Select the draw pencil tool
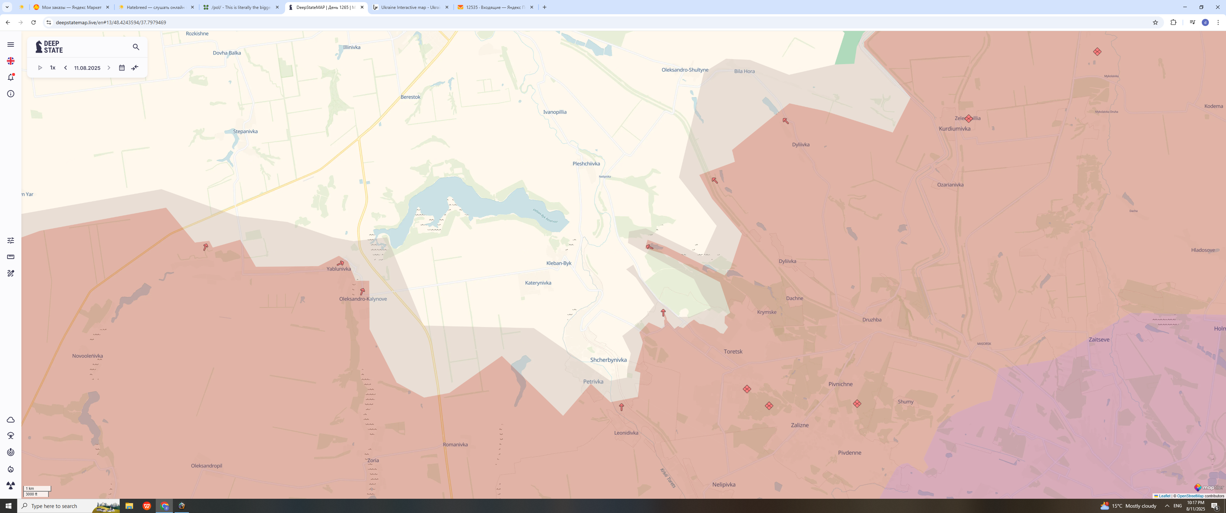1226x513 pixels. coord(10,273)
